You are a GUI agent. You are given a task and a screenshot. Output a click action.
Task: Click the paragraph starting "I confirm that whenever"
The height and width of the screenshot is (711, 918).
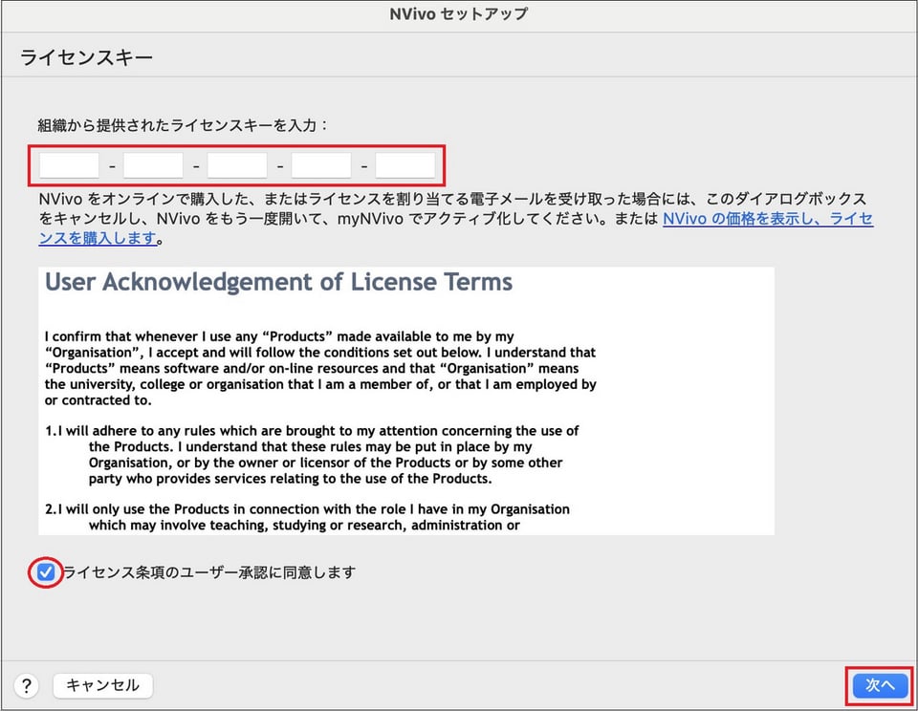click(320, 368)
